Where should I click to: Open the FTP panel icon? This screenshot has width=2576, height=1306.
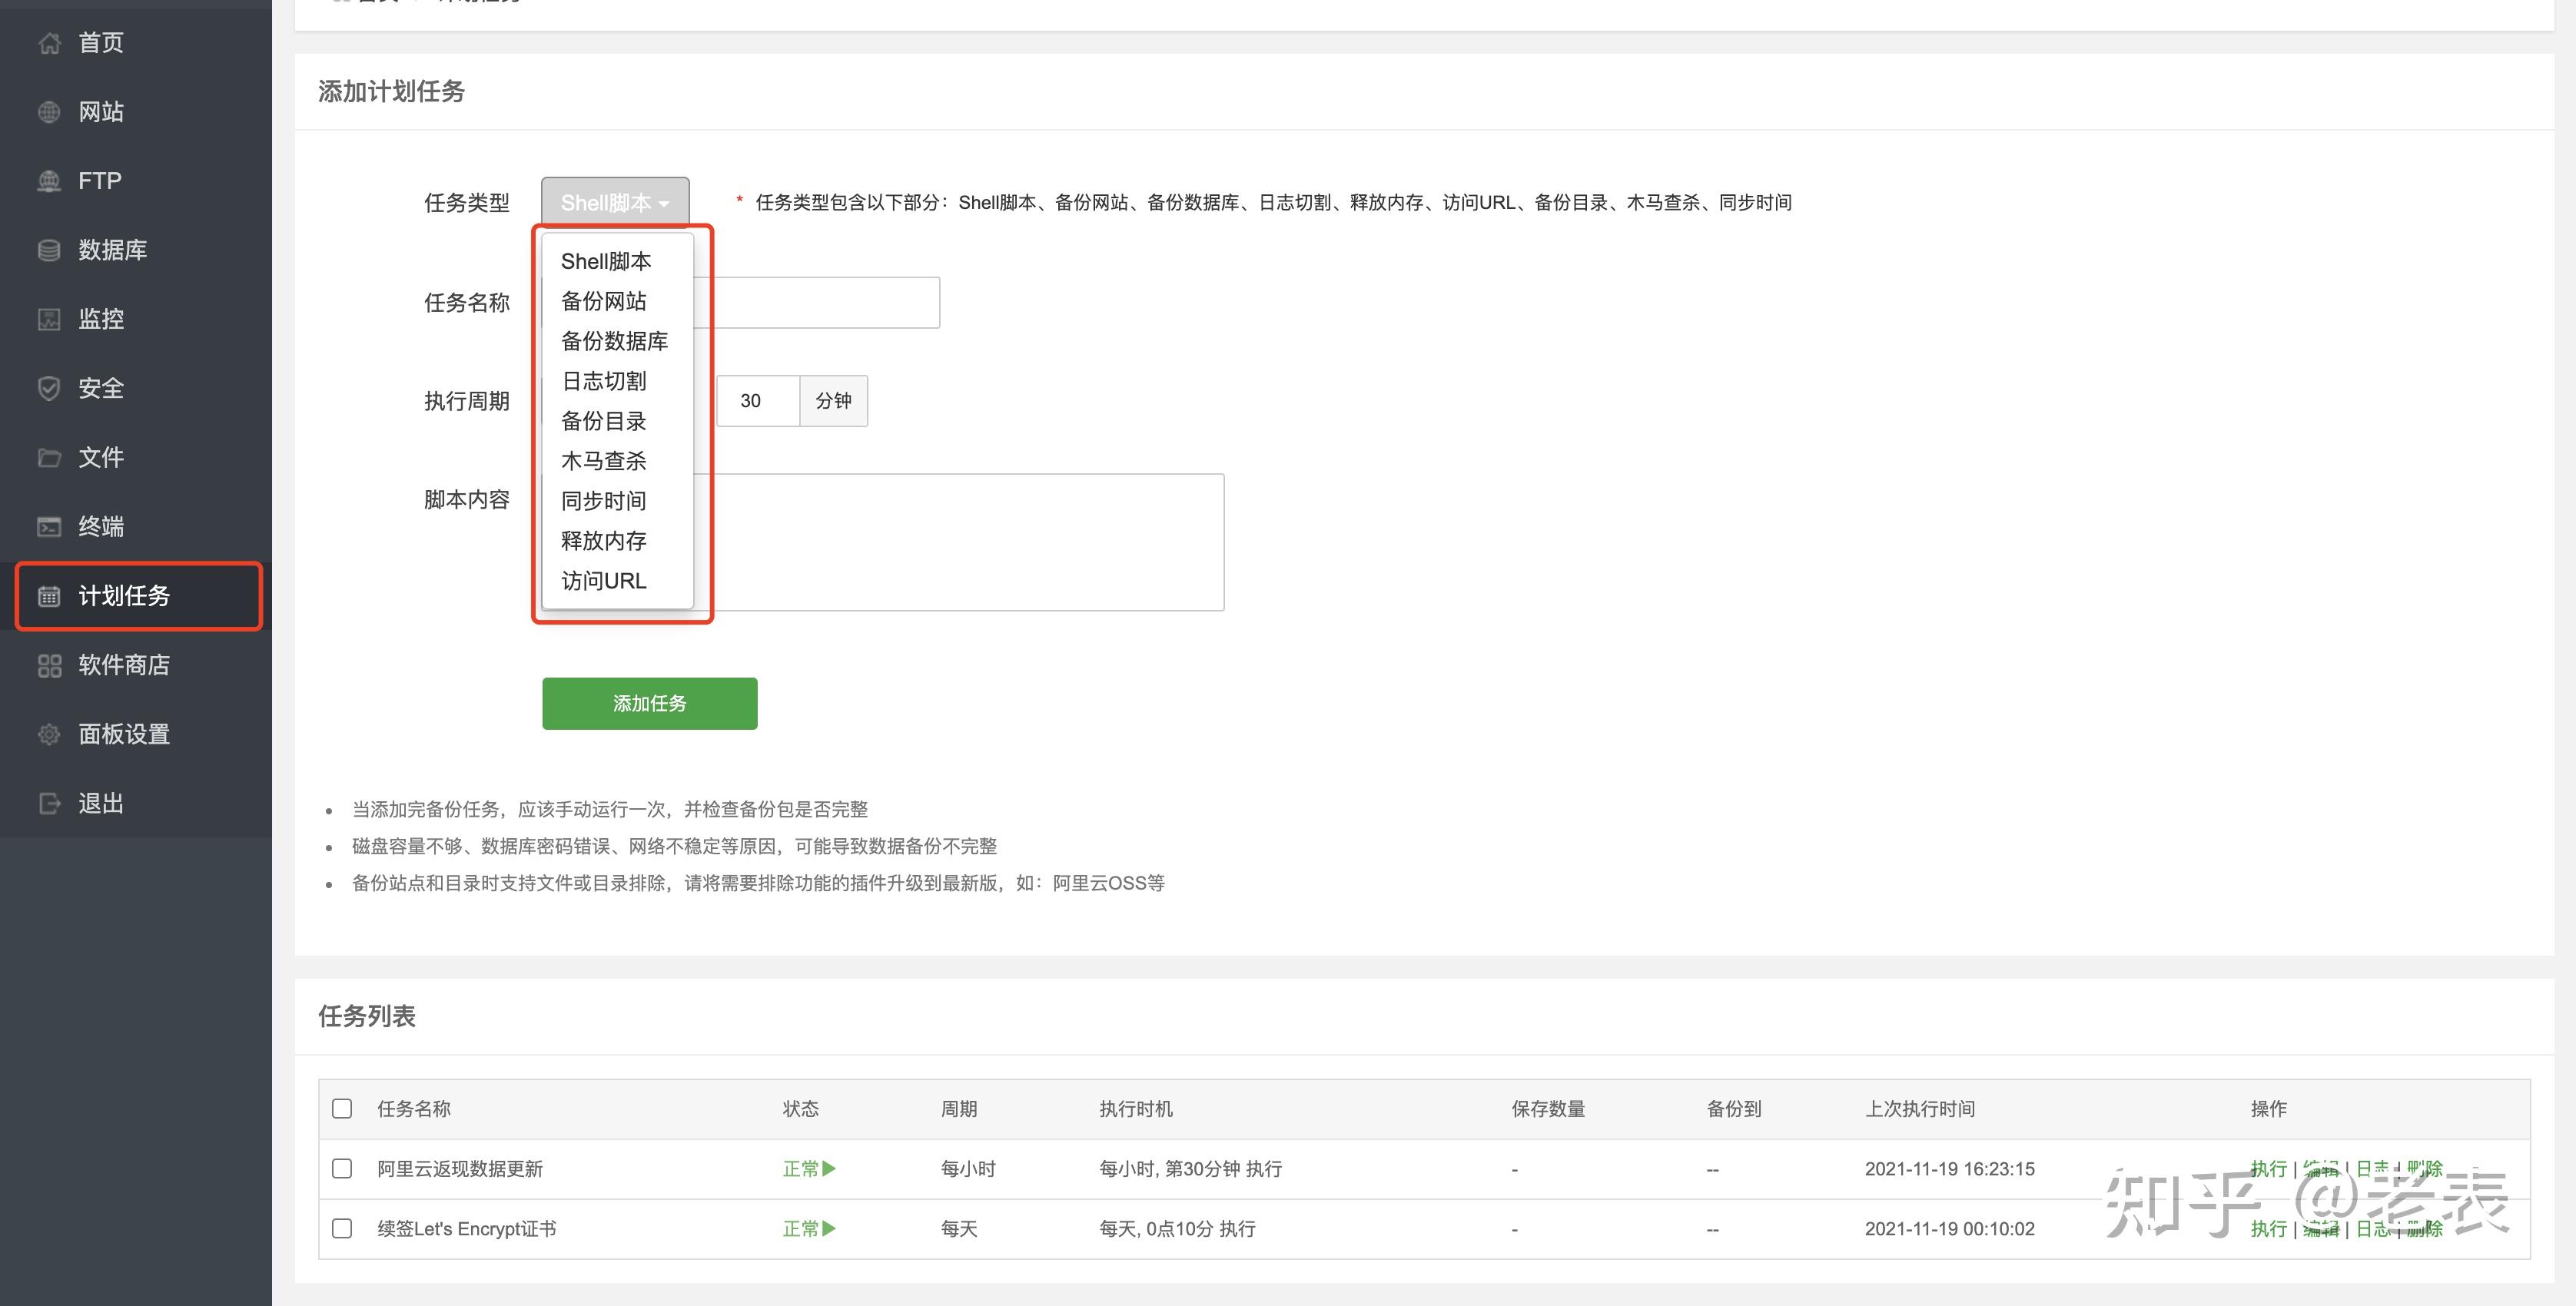click(49, 181)
